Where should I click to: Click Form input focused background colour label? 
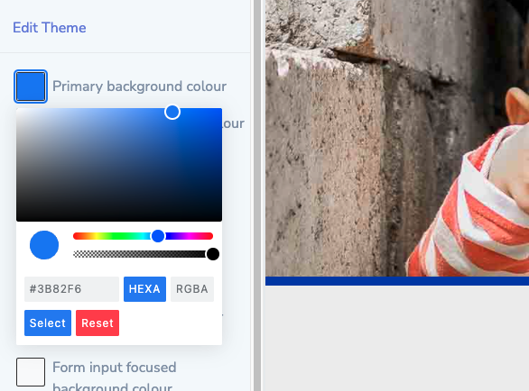115,377
